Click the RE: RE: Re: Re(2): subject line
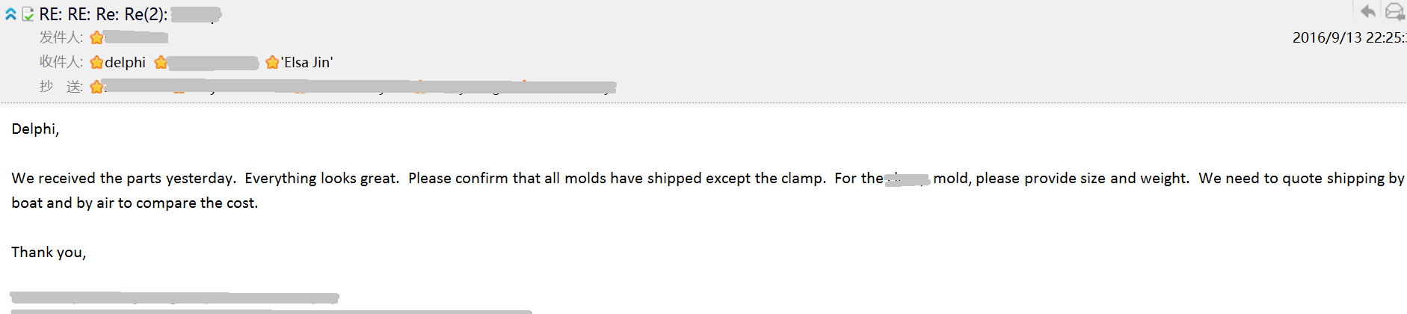 (x=130, y=14)
